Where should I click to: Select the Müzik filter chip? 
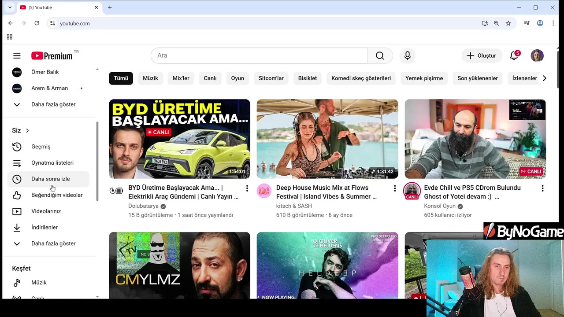[150, 78]
